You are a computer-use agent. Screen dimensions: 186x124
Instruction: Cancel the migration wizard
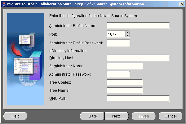click(x=170, y=116)
